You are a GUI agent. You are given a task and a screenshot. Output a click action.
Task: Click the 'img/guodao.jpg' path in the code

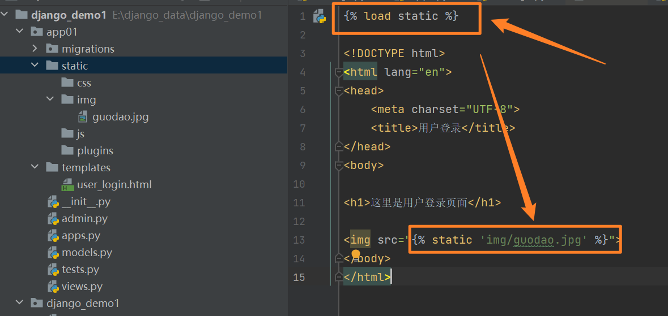point(533,240)
